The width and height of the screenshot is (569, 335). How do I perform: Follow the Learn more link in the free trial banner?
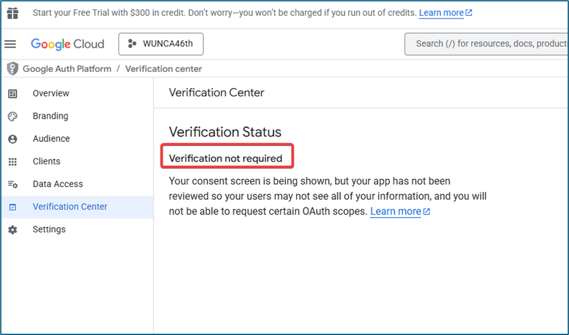pyautogui.click(x=441, y=13)
